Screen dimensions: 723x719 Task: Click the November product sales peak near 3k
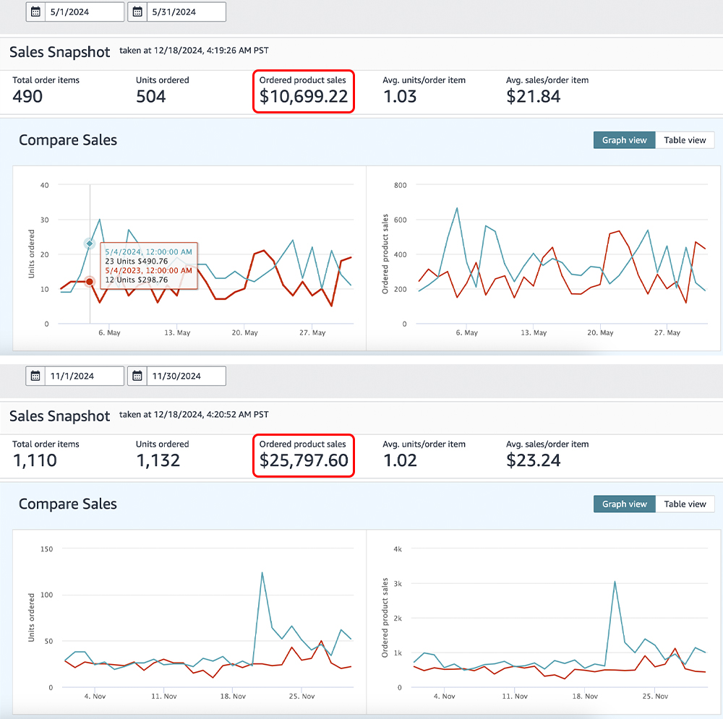point(615,581)
